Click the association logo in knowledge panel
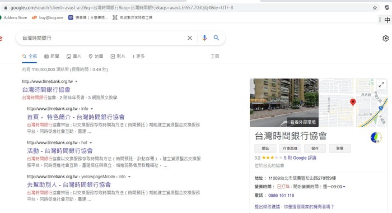Screen dimensions: 392x213 (x=376, y=137)
